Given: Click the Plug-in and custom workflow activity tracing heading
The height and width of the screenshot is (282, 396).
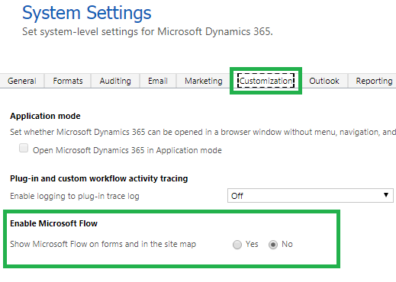Looking at the screenshot, I should click(99, 178).
